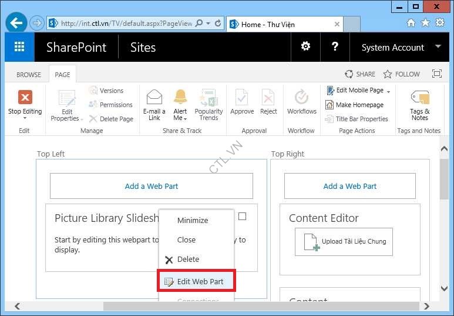Click the Edit Properties icon
Image resolution: width=454 pixels, height=316 pixels.
(67, 98)
